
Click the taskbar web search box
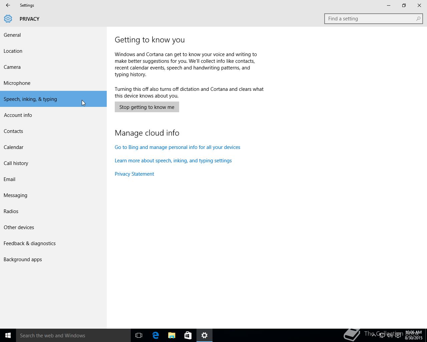pos(73,335)
